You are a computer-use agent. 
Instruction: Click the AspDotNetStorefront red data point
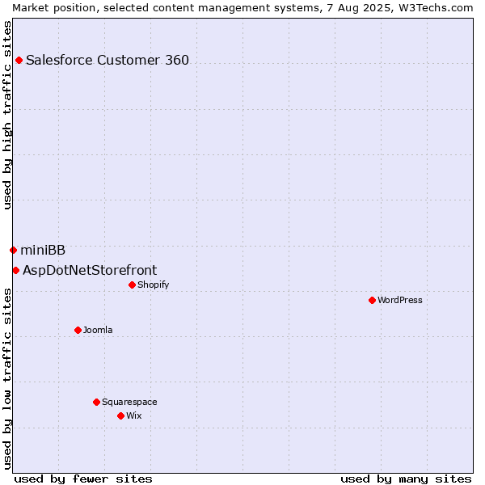point(16,271)
